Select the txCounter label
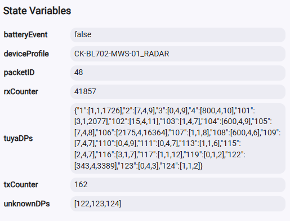The width and height of the screenshot is (290, 221). pos(21,185)
